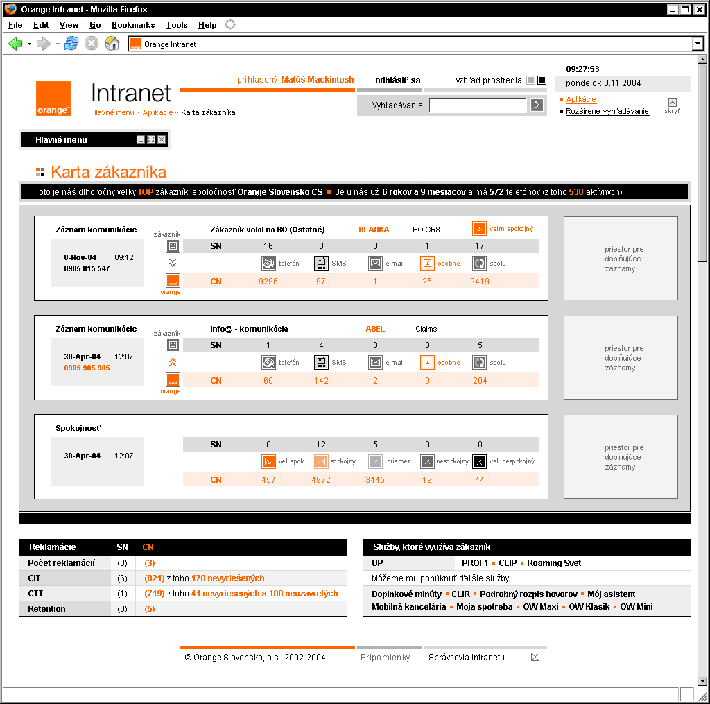The image size is (710, 704).
Task: Open the Bookmarks menu
Action: point(133,25)
